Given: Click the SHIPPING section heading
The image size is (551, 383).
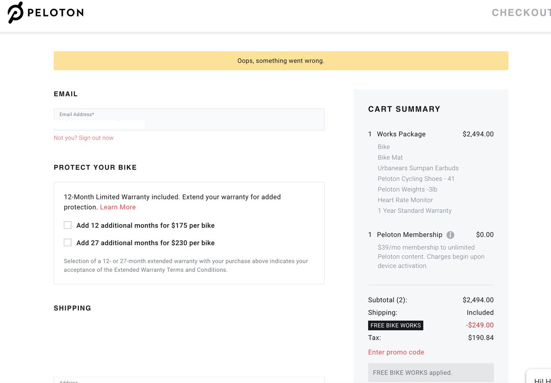Looking at the screenshot, I should coord(73,308).
